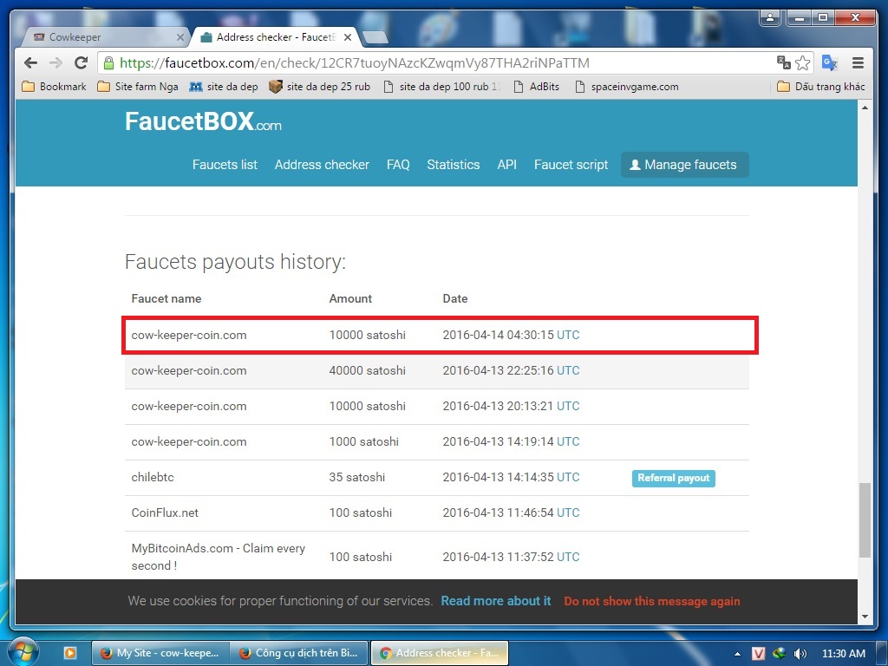Open the translate page icon in address bar
This screenshot has width=888, height=666.
(784, 62)
